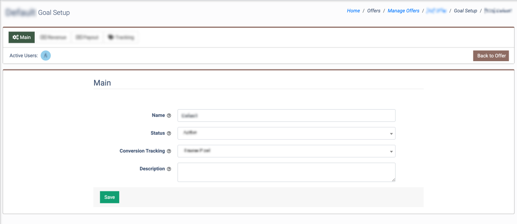Click the Description textarea resize handle
Viewport: 517px width, 224px height.
pyautogui.click(x=393, y=180)
